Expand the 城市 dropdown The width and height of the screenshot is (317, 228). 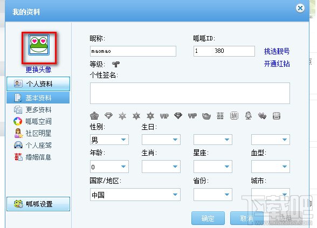[271, 195]
